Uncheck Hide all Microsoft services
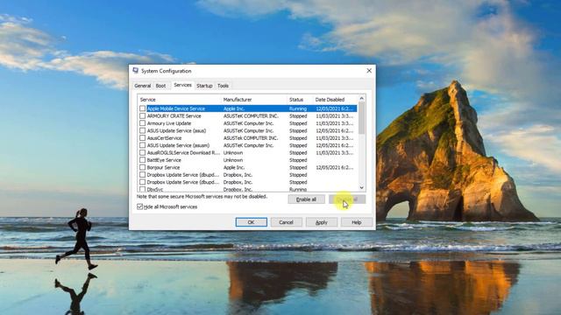The image size is (561, 315). pyautogui.click(x=140, y=206)
